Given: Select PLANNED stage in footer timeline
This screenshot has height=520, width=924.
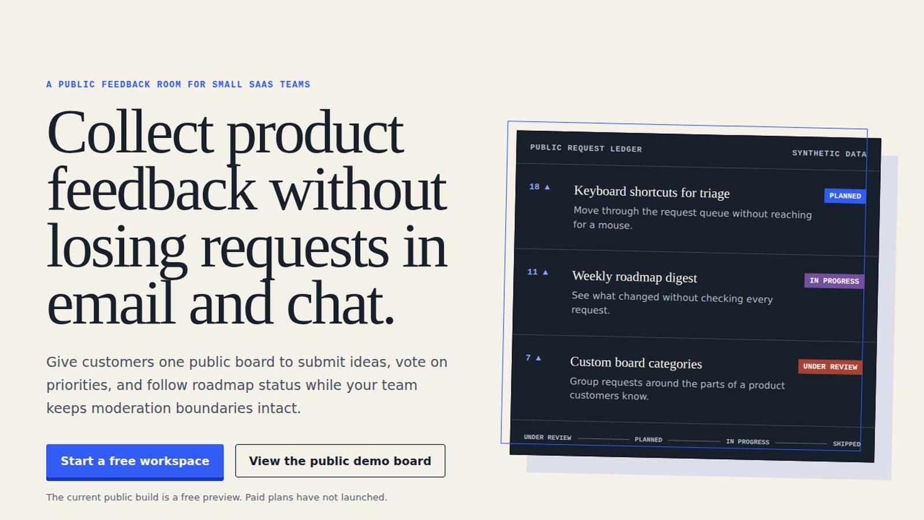Looking at the screenshot, I should [x=648, y=439].
